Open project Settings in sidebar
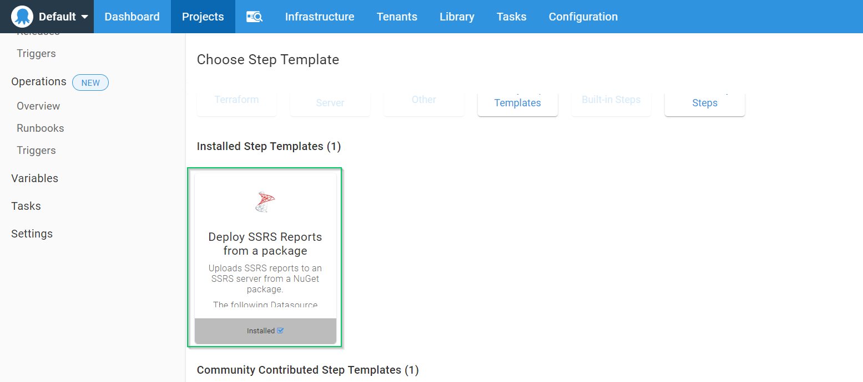The width and height of the screenshot is (863, 382). [32, 234]
